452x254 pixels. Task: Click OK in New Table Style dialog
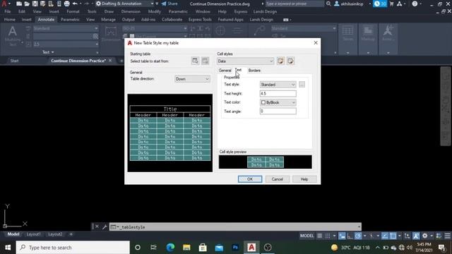tap(250, 179)
